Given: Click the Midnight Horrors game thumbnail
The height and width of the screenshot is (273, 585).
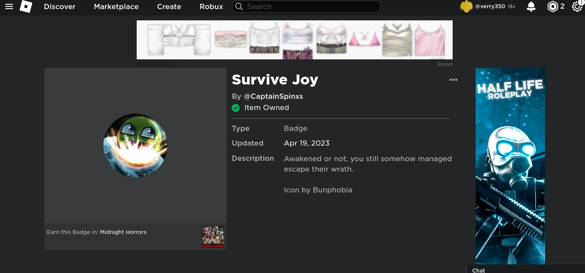Looking at the screenshot, I should [x=213, y=237].
